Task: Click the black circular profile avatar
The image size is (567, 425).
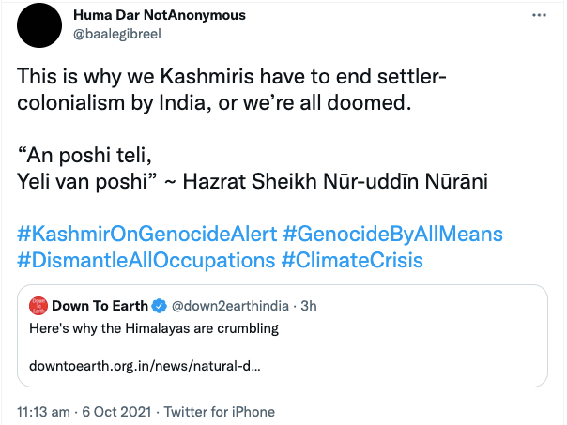Action: [x=39, y=24]
